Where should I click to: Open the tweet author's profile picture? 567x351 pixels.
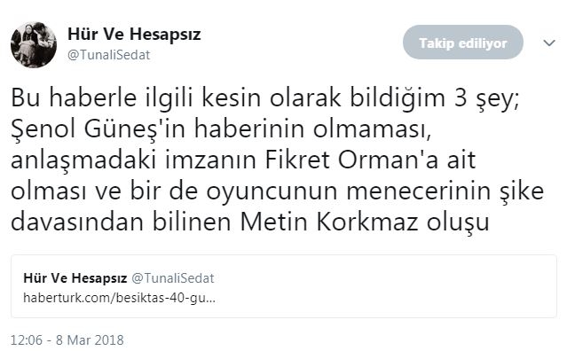(34, 45)
